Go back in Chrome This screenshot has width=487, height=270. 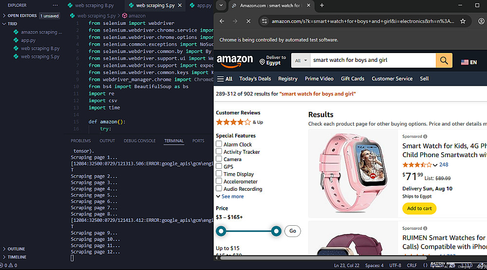coord(222,21)
